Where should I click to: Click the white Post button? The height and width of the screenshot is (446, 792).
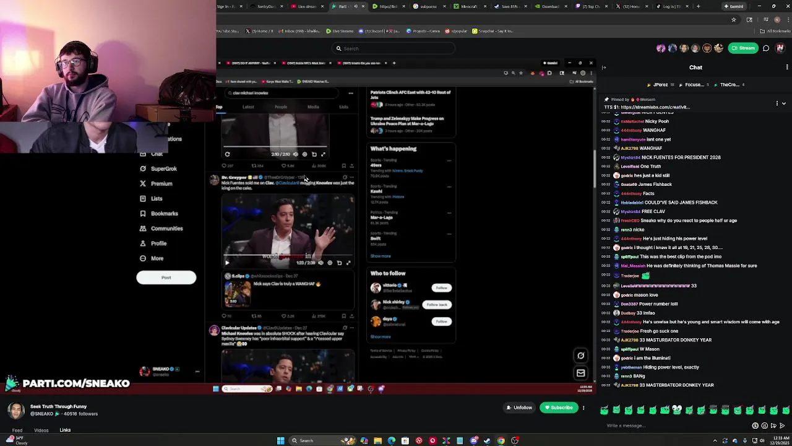point(166,278)
